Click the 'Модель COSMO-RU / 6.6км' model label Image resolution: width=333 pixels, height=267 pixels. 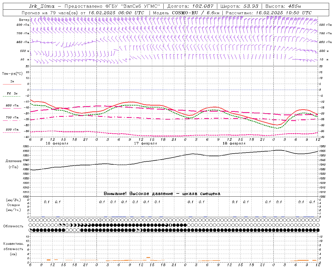[186, 13]
